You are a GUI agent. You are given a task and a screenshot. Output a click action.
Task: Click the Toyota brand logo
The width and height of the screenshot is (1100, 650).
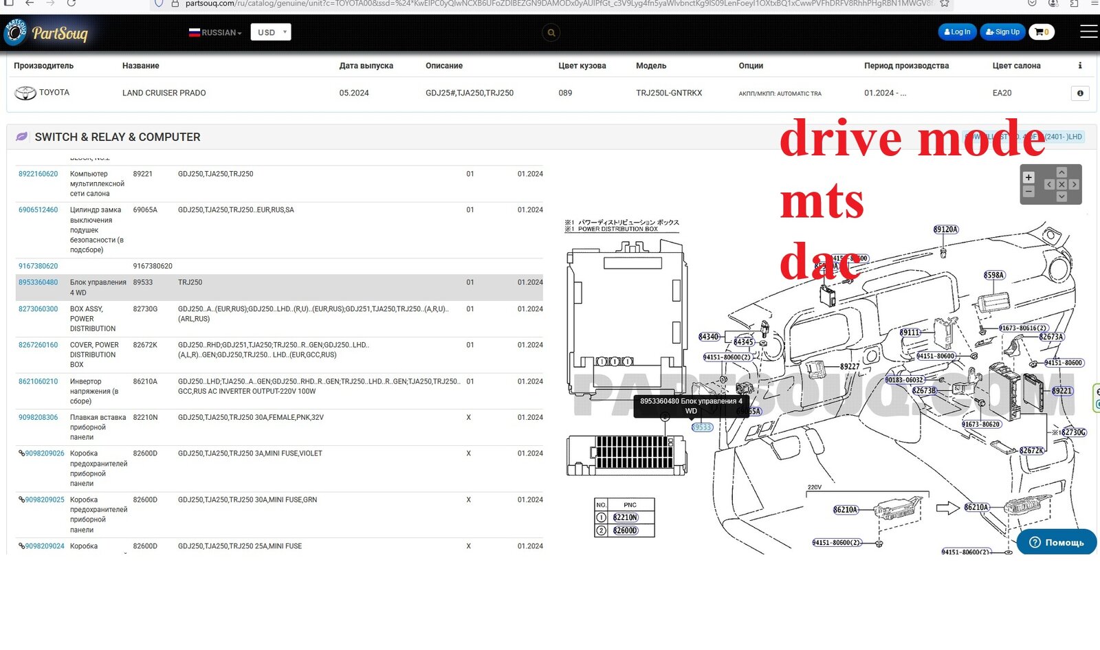point(25,93)
